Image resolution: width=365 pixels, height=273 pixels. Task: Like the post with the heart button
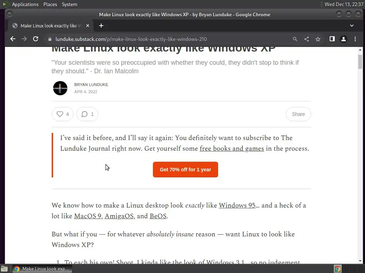[62, 114]
